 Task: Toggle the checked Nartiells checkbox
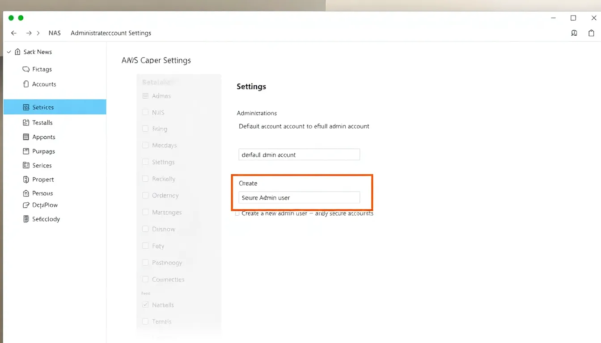coord(145,305)
